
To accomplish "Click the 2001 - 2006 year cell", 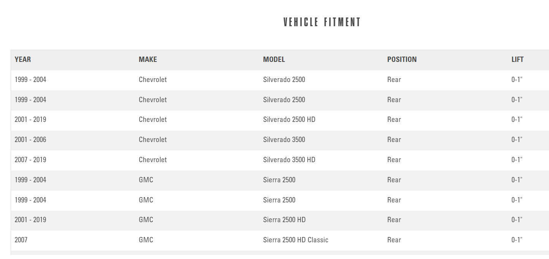I will click(30, 140).
